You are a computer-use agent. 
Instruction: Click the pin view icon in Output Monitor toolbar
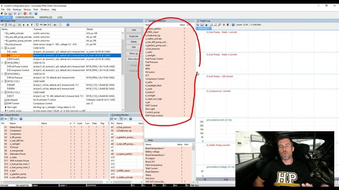point(2,119)
